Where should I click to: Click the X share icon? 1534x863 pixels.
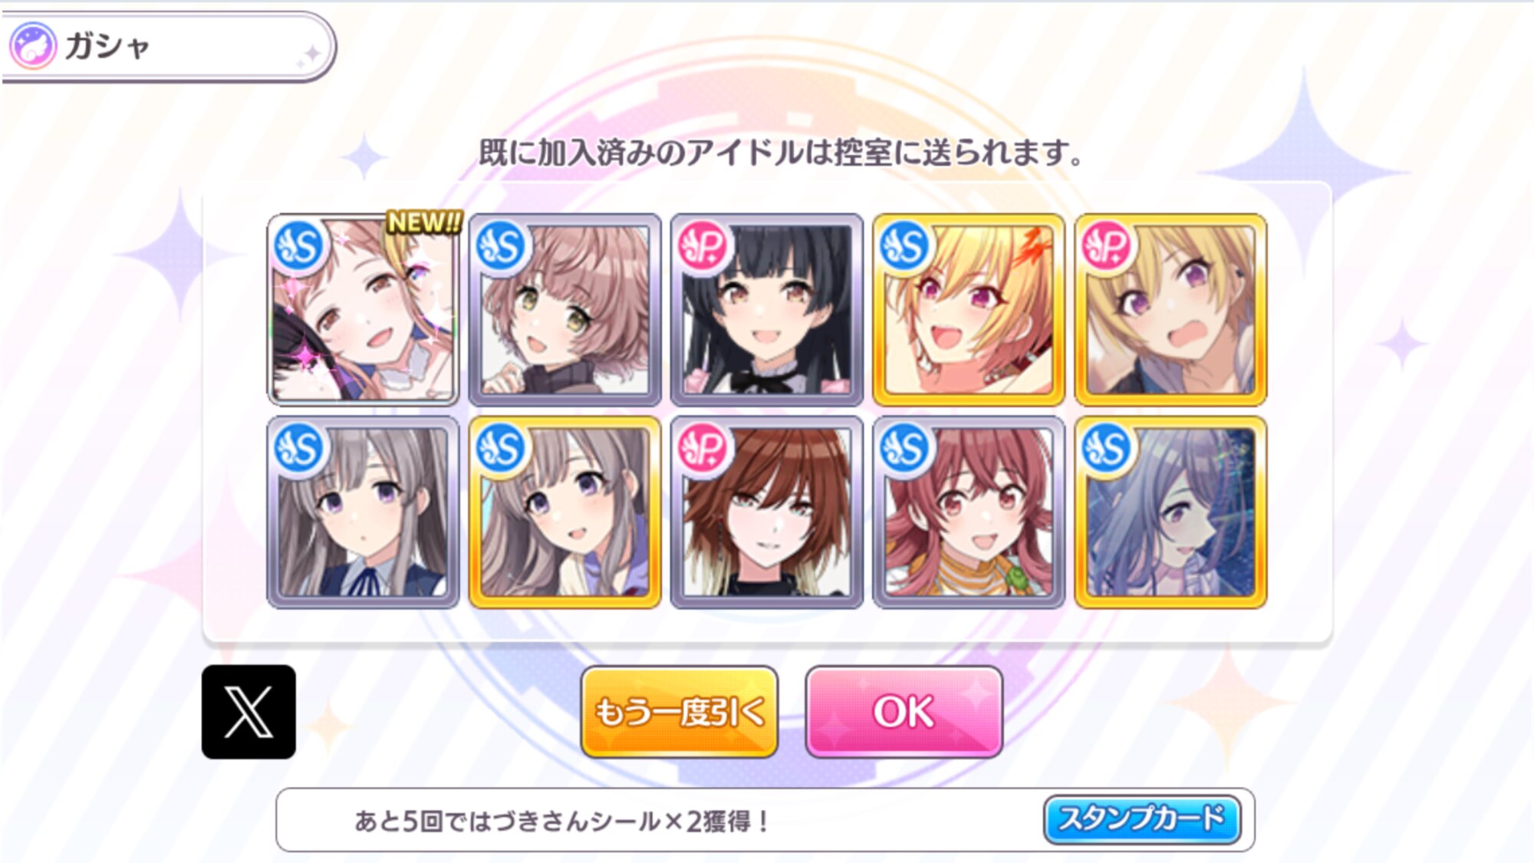[x=249, y=712]
